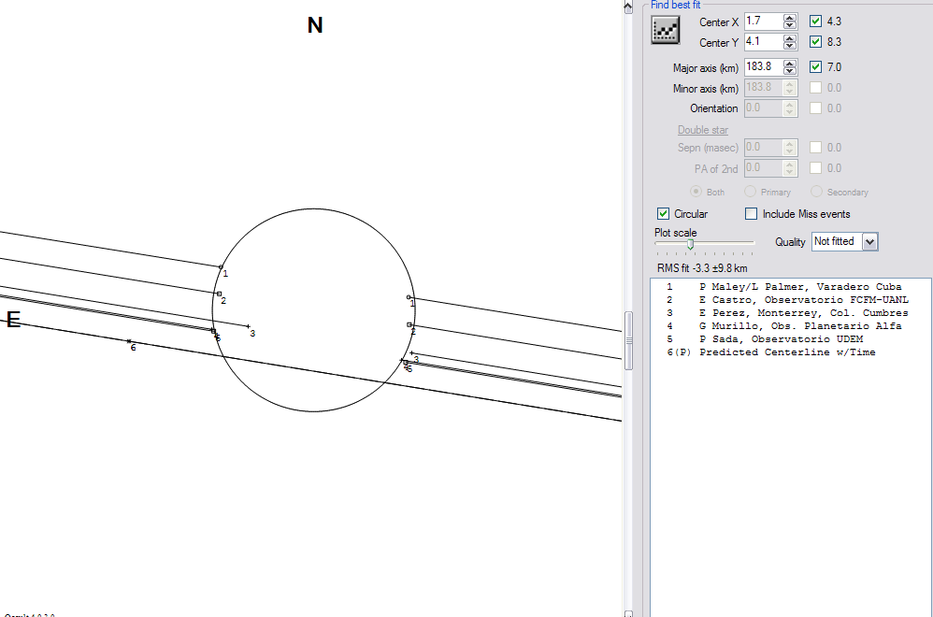Disable the Circular checkbox
Screen dimensions: 933x617
click(664, 214)
